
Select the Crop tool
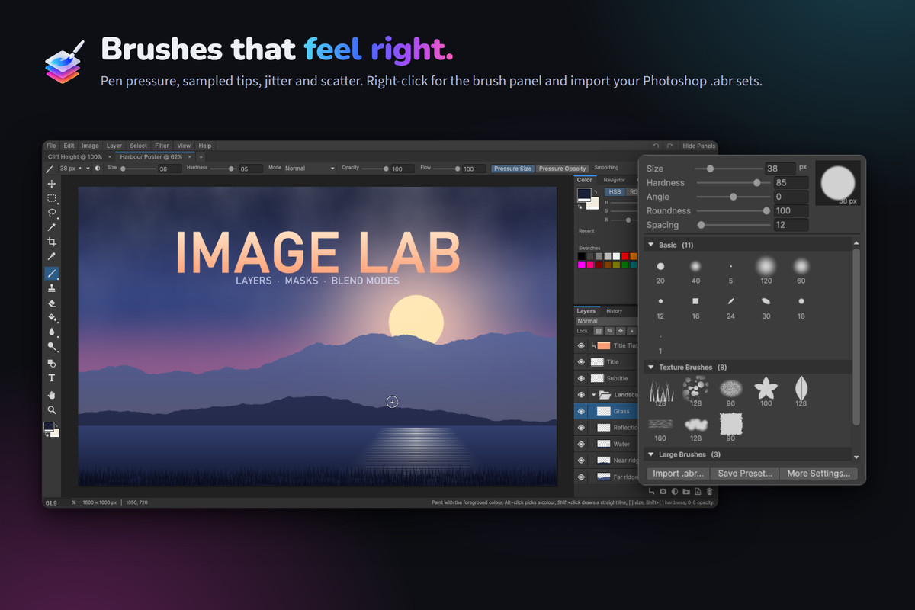pyautogui.click(x=52, y=242)
